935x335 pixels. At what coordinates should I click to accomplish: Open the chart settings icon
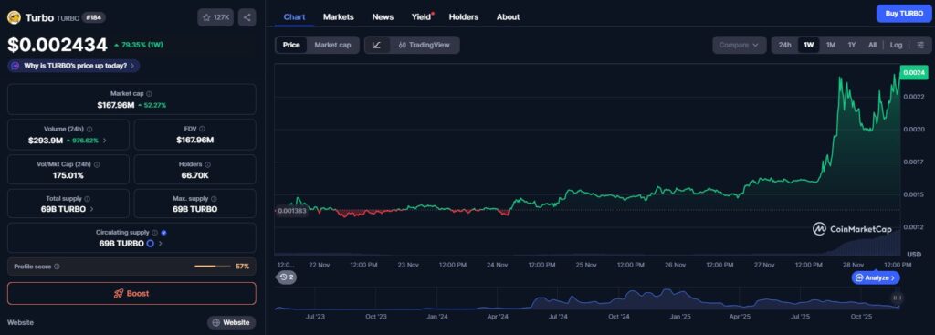[920, 45]
